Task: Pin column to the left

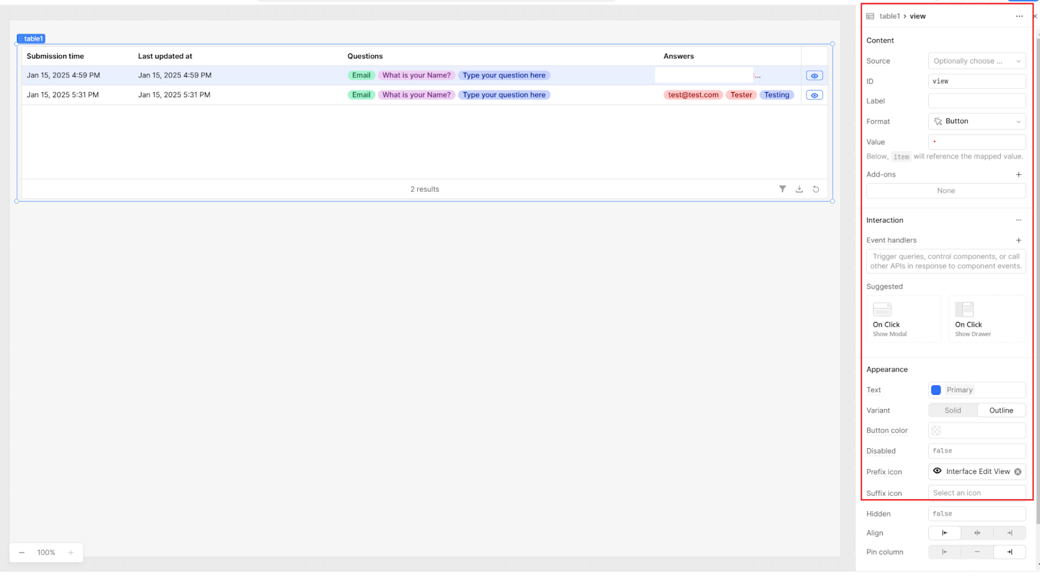Action: 944,552
